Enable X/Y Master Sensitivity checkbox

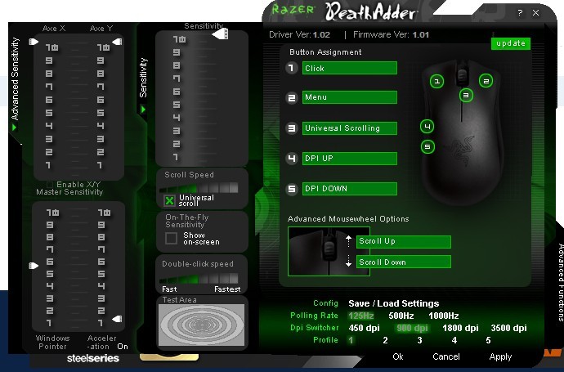50,185
